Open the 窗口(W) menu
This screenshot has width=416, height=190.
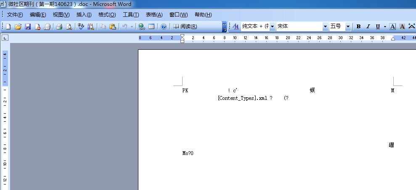[178, 15]
